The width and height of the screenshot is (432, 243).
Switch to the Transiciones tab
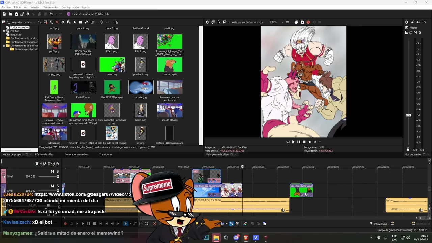[x=106, y=154]
